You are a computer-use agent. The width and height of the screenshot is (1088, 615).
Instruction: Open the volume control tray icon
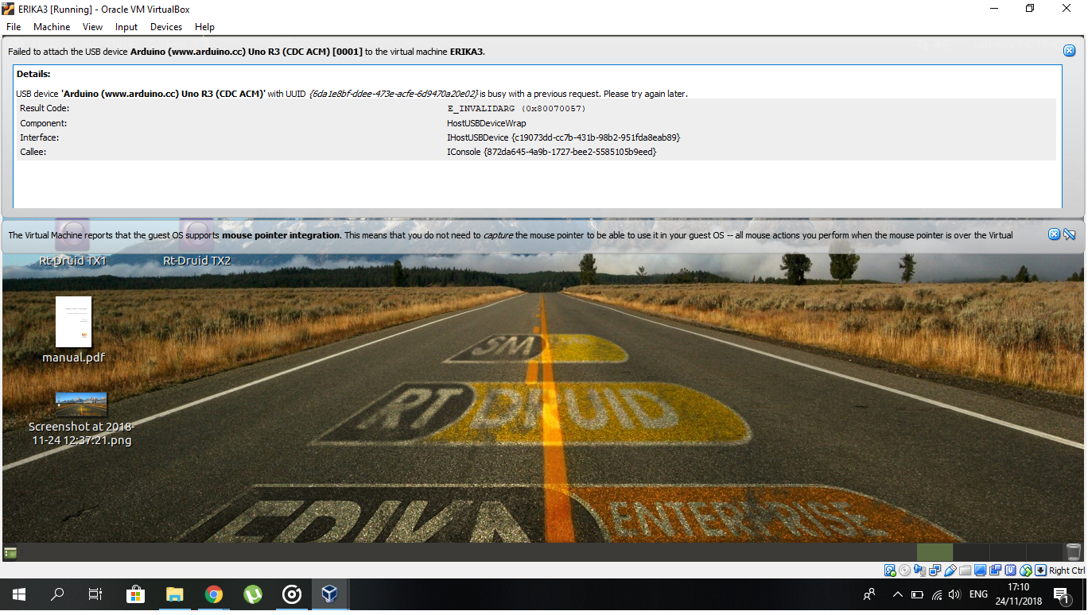tap(954, 594)
